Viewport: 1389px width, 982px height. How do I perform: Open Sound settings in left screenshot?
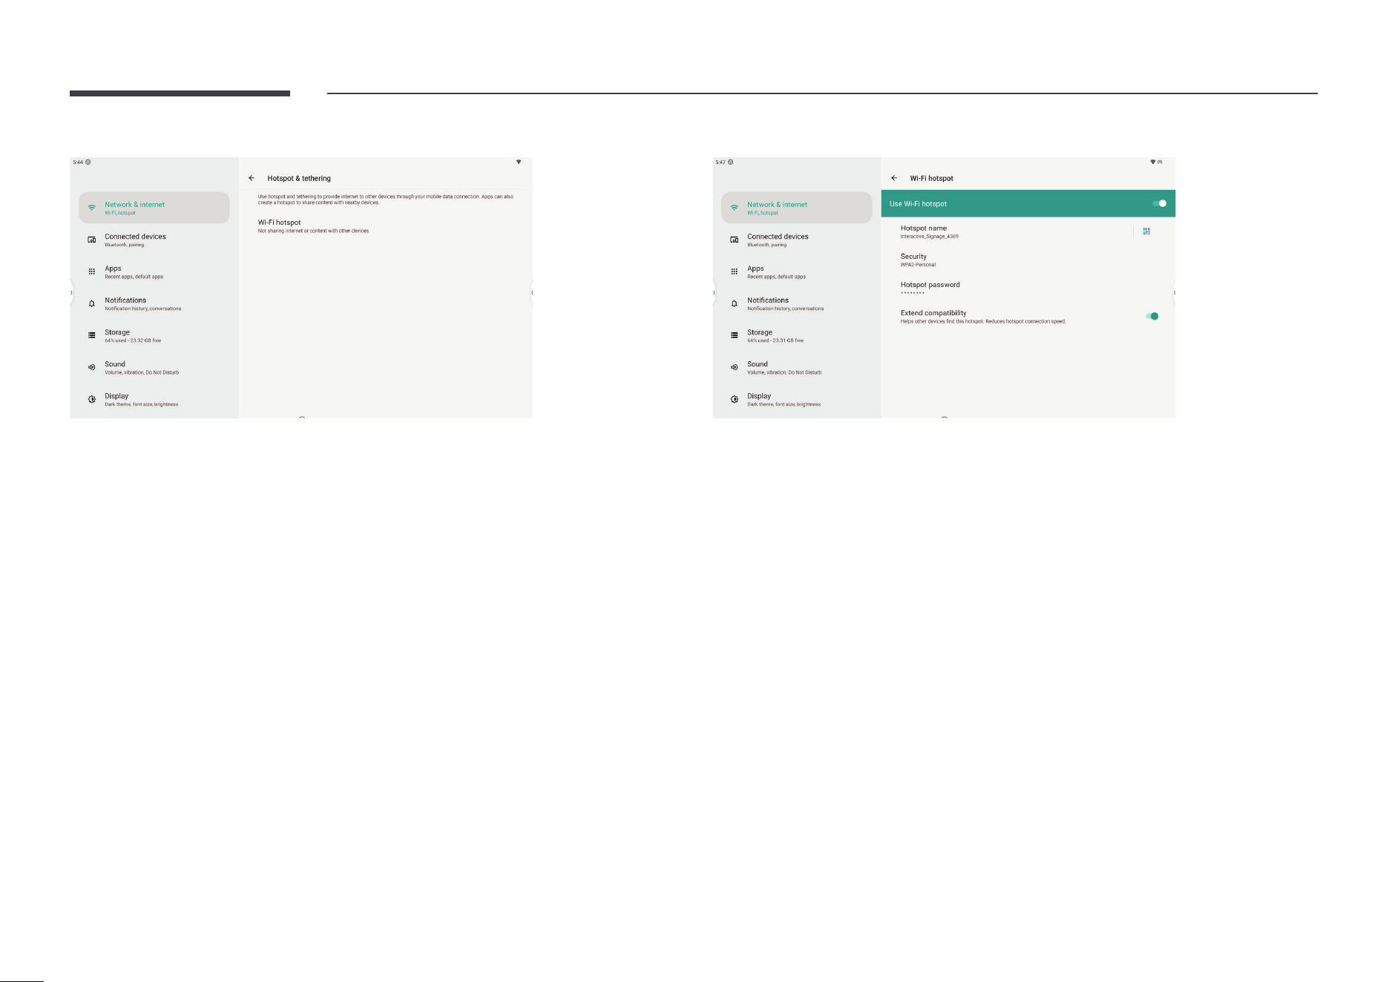[x=154, y=367]
